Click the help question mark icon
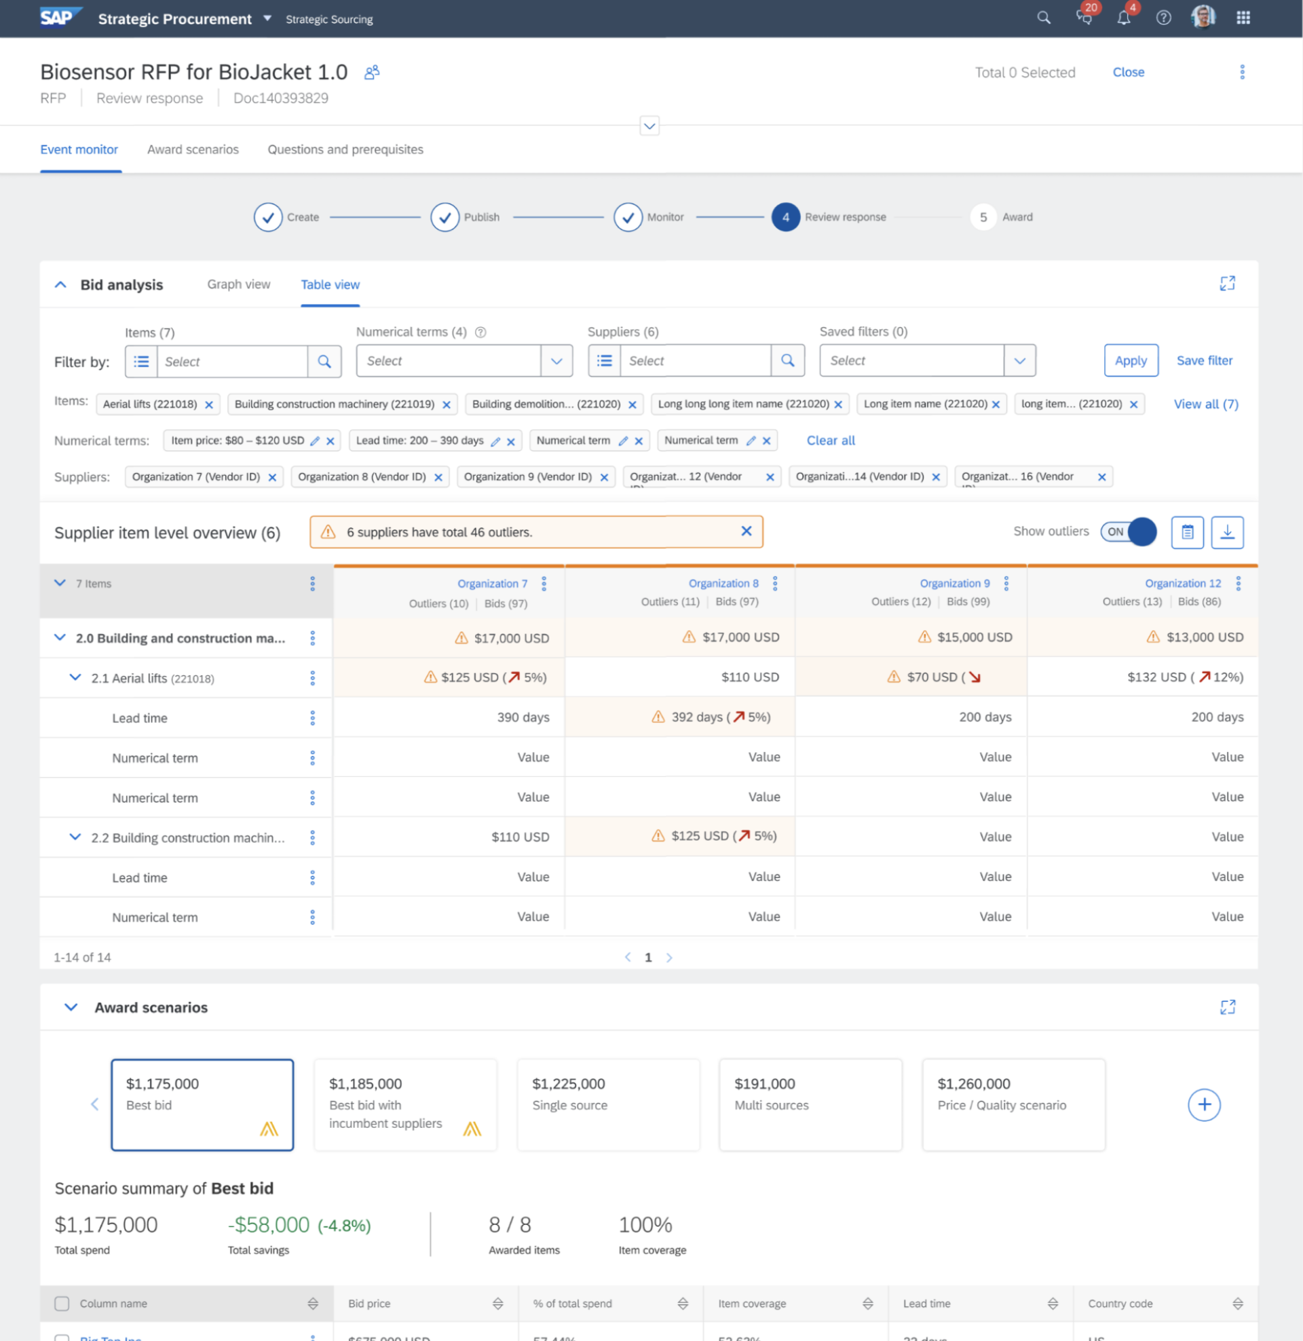Viewport: 1303px width, 1341px height. (1163, 18)
